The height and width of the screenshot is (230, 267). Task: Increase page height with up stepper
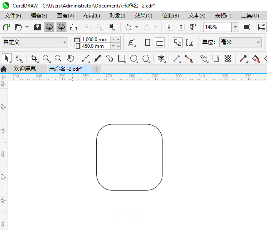click(118, 46)
